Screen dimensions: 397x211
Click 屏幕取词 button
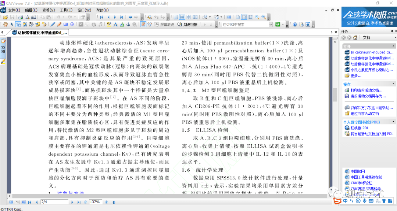point(165,25)
